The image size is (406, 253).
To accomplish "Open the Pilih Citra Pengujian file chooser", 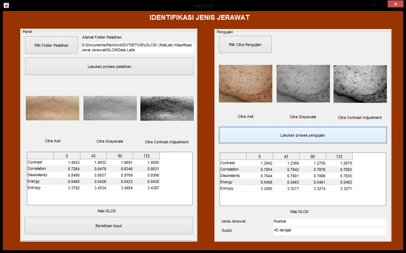I will tap(245, 45).
